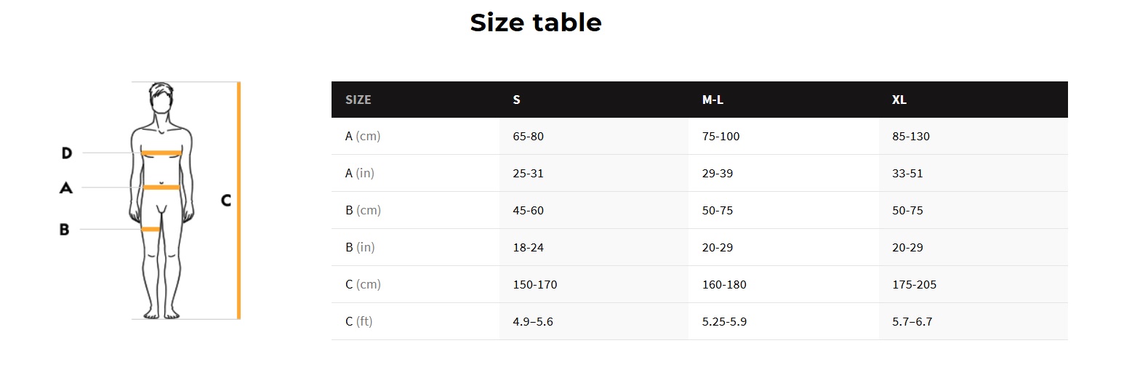The height and width of the screenshot is (391, 1132).
Task: Click the letter A label on body diagram
Action: point(65,188)
